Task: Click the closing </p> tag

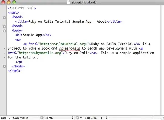Action: coord(19,62)
